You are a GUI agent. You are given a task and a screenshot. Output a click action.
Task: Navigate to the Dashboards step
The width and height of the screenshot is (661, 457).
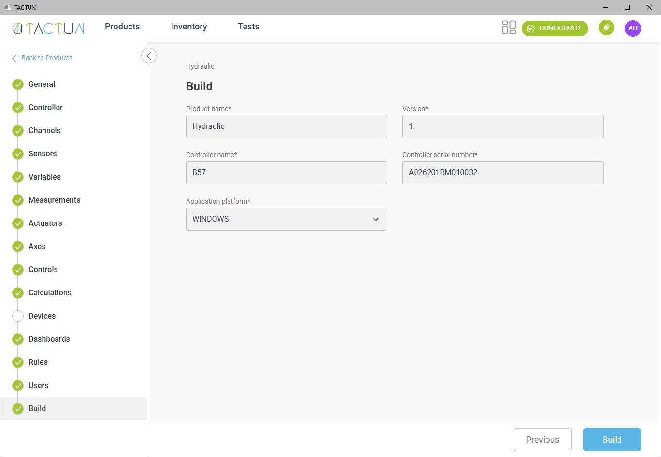(x=49, y=339)
